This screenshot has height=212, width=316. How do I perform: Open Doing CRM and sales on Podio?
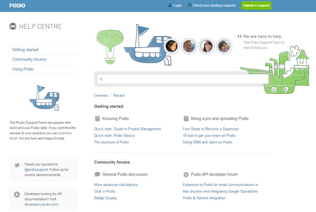coord(208,142)
